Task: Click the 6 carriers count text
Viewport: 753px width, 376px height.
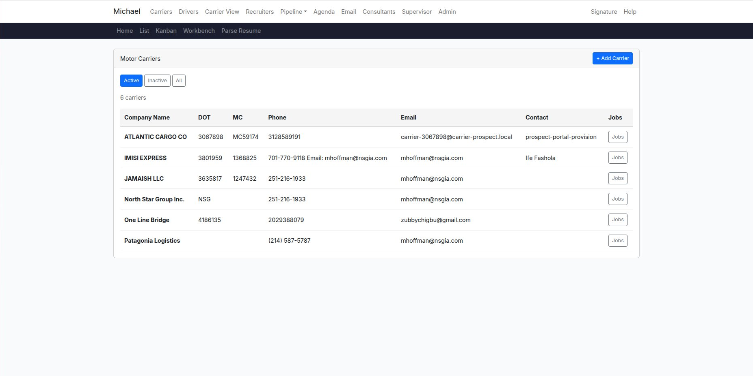Action: pyautogui.click(x=133, y=98)
